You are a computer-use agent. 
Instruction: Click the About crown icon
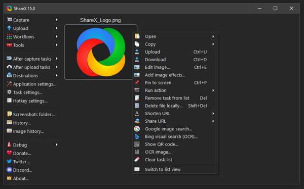click(9, 178)
